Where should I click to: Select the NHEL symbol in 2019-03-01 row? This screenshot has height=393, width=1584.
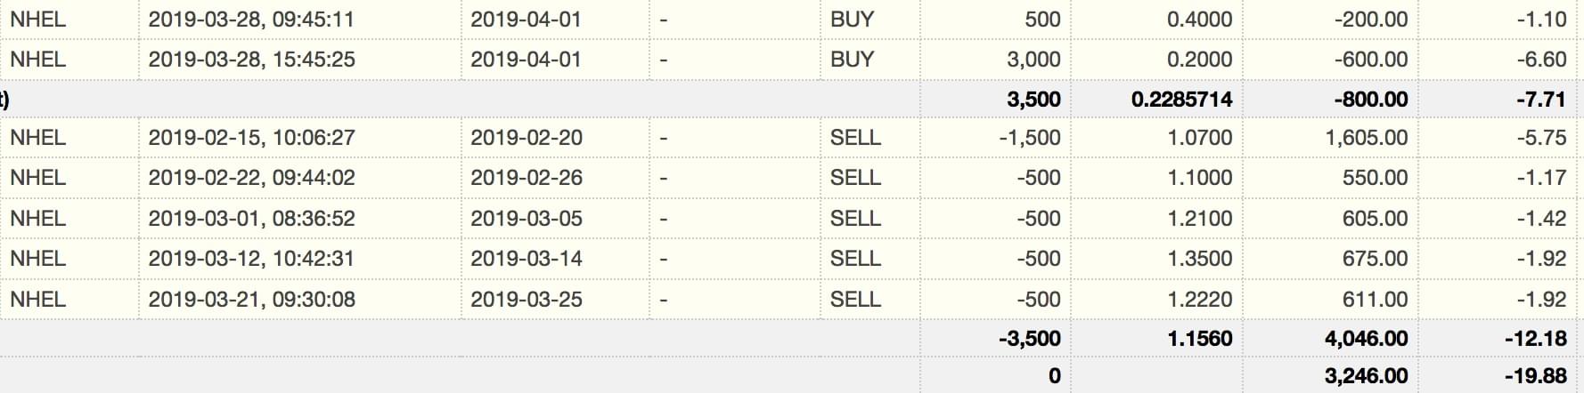point(37,219)
